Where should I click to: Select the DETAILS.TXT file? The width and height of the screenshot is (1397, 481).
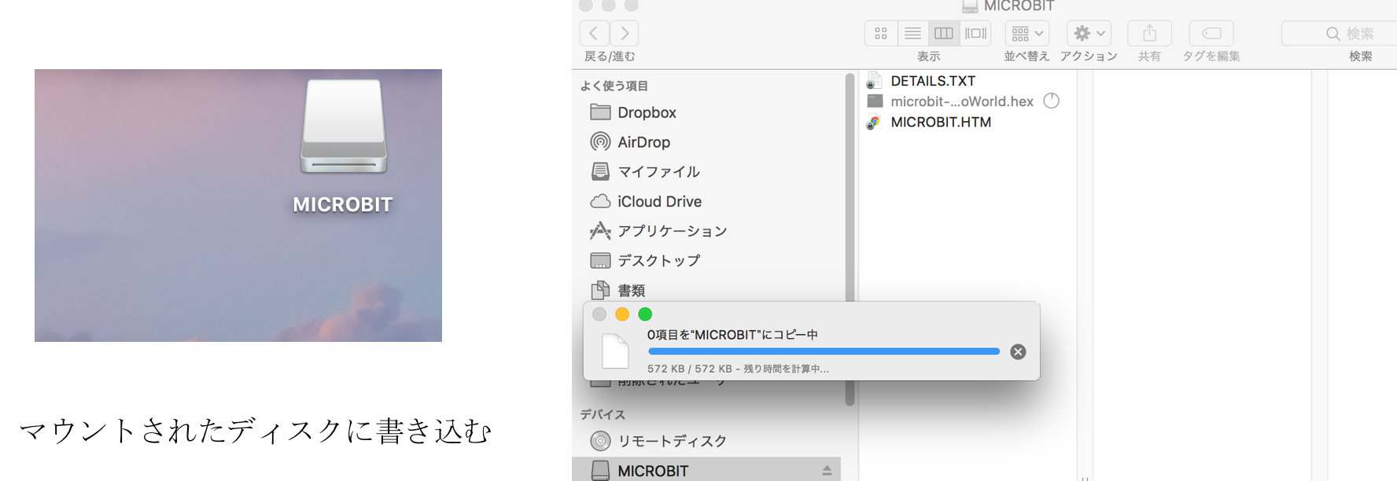933,81
